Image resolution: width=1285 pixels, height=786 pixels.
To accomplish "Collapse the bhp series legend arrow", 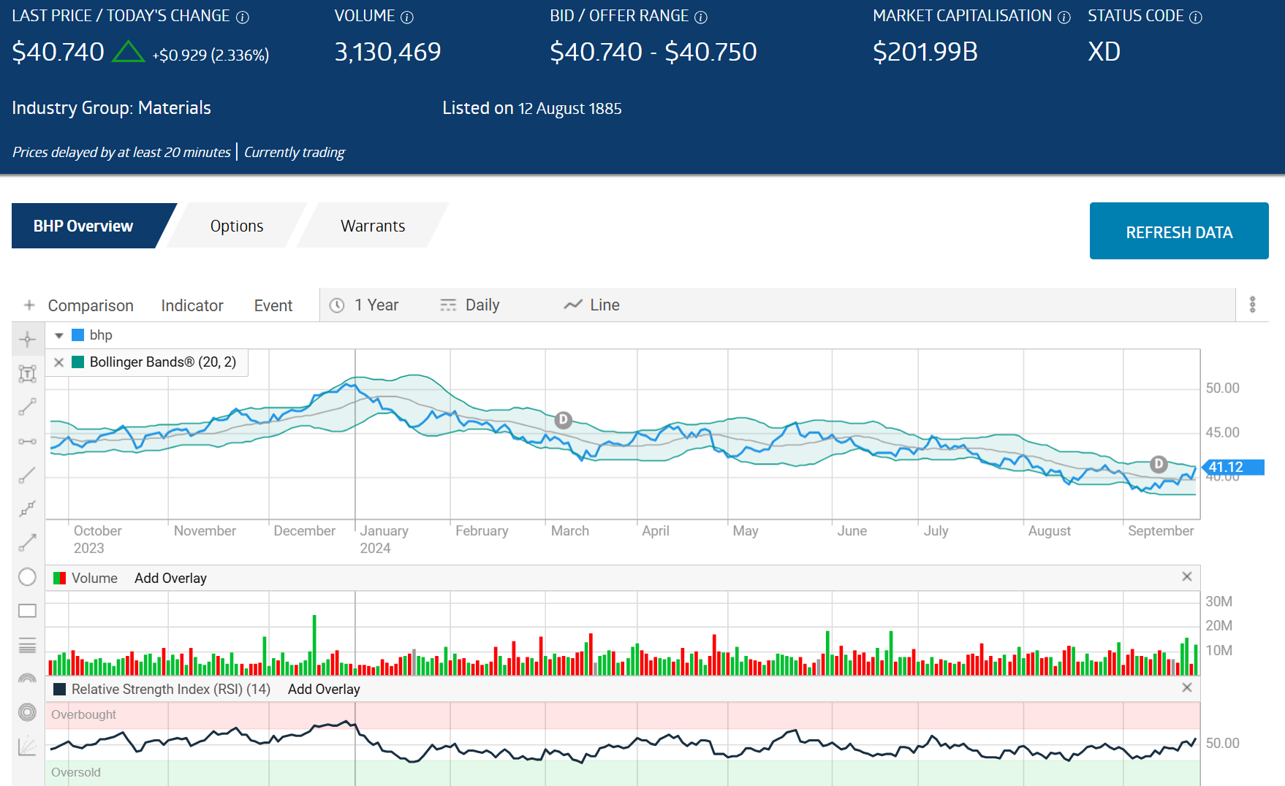I will click(59, 335).
